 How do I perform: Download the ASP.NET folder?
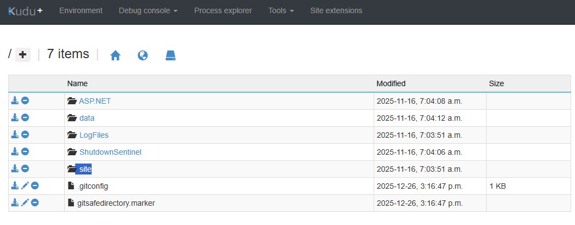(15, 101)
